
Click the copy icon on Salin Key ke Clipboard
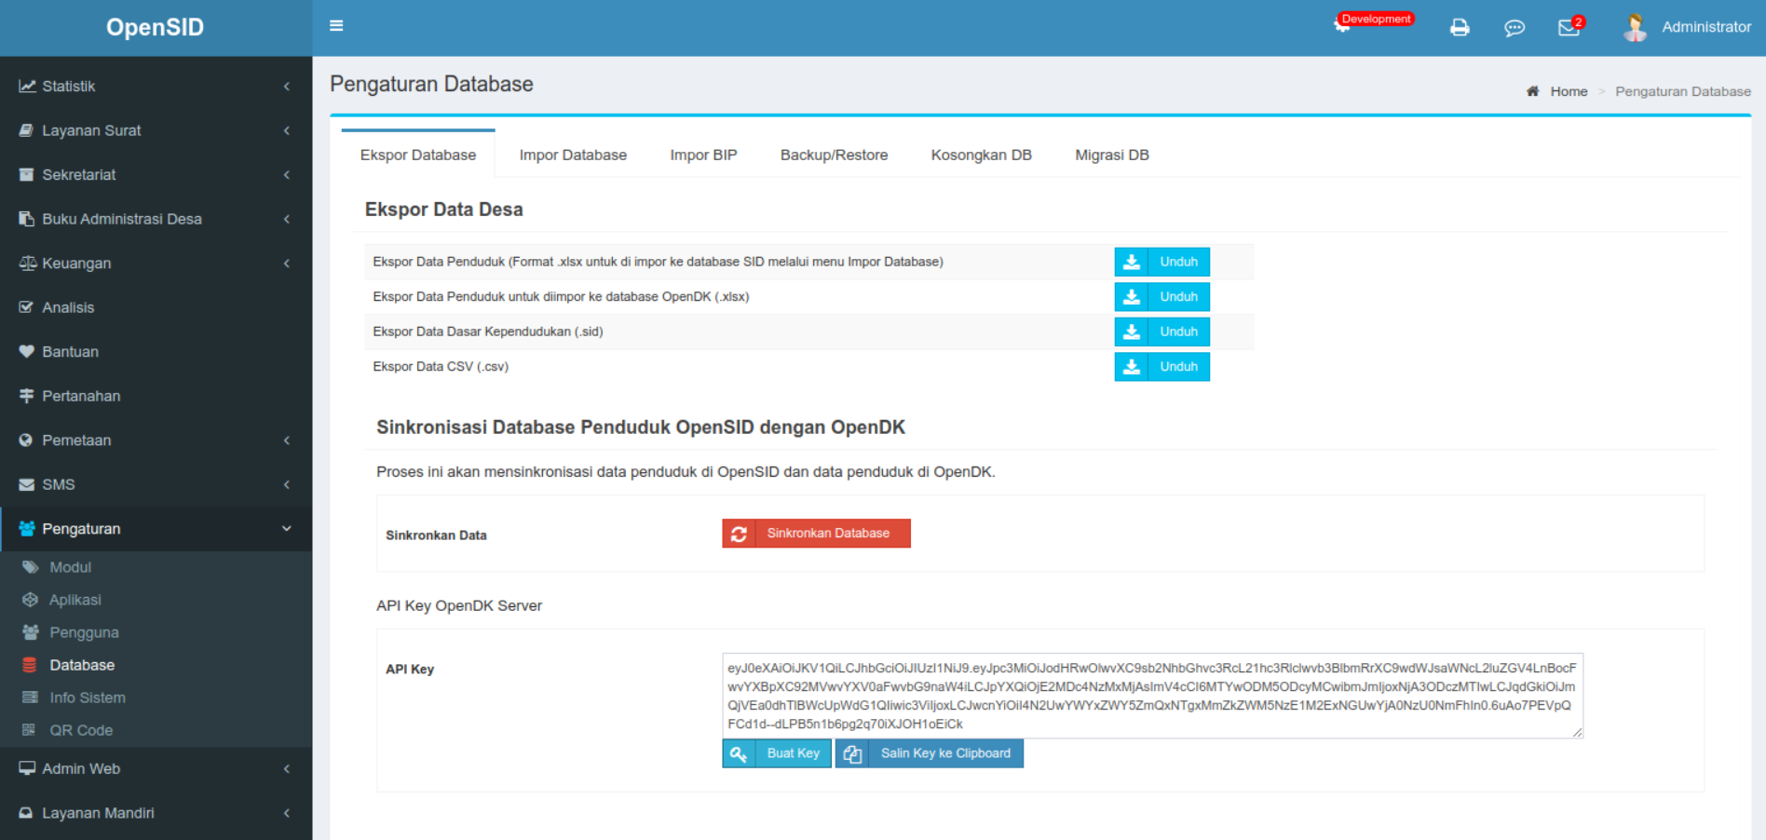tap(850, 753)
